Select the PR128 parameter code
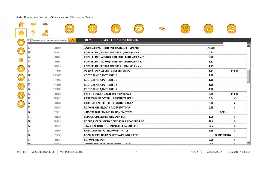Image resolution: width=266 pixels, height=188 pixels. tap(57, 117)
